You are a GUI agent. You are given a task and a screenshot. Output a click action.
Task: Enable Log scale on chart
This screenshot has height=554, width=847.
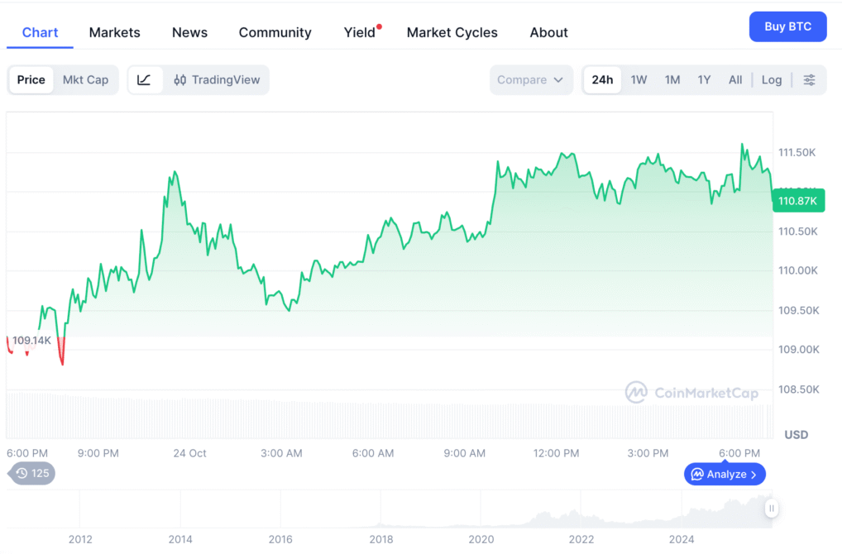tap(771, 80)
